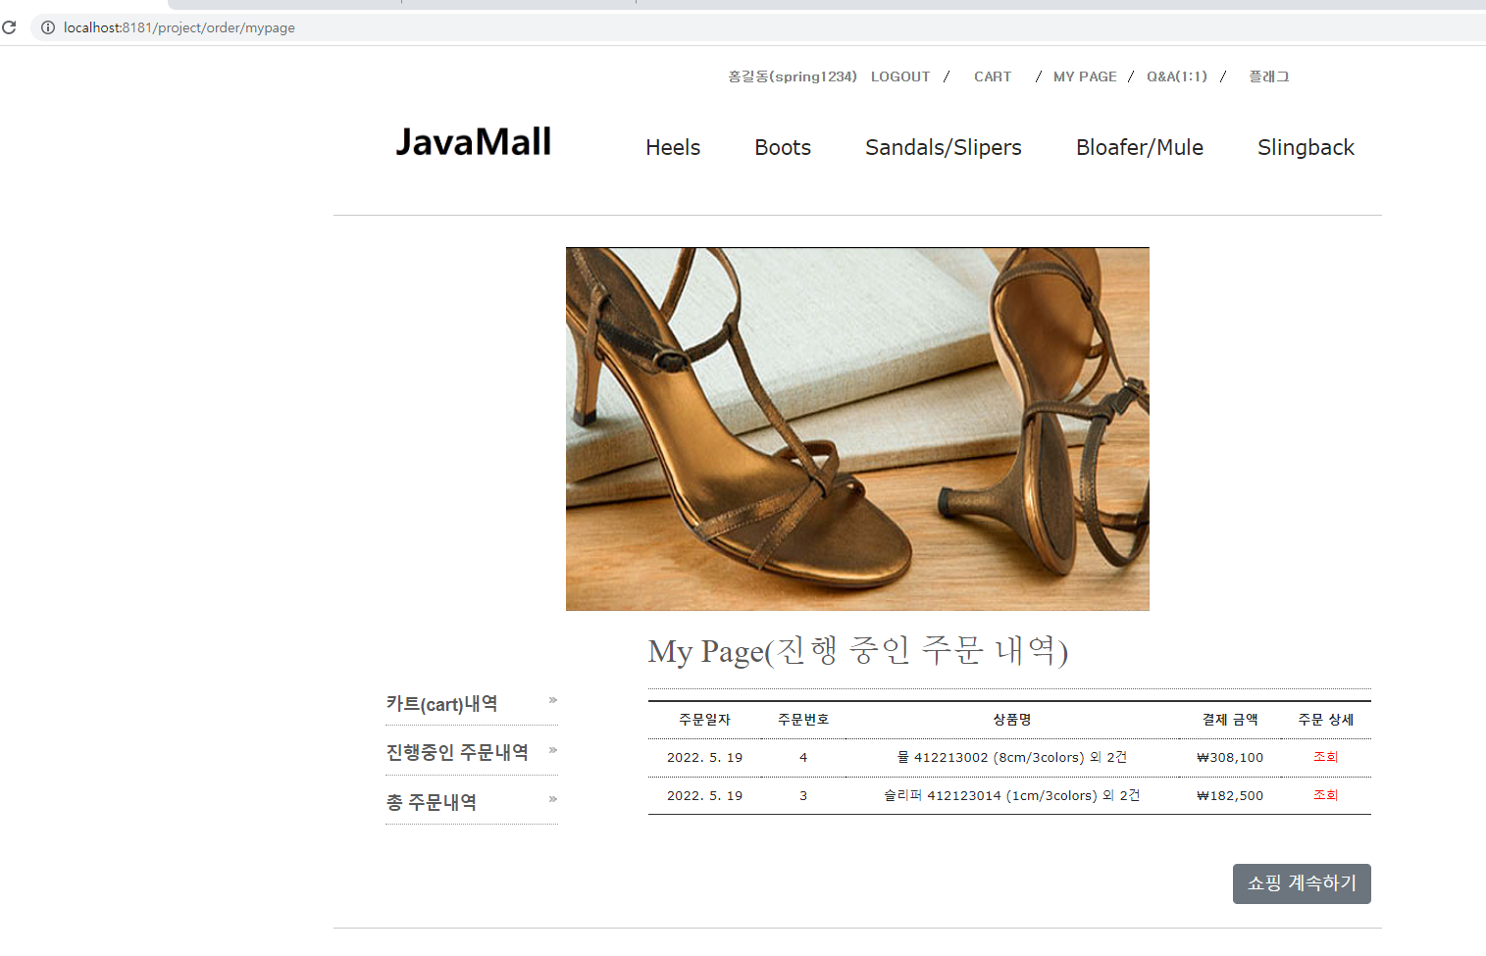Screen dimensions: 1486x956
Task: Open Q&A(1:1) link
Action: (x=1177, y=76)
